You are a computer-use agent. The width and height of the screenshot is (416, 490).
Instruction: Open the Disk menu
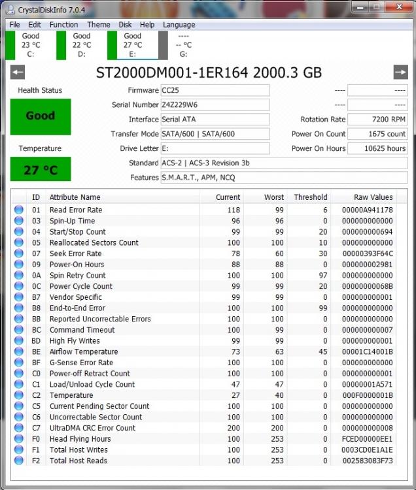click(125, 25)
